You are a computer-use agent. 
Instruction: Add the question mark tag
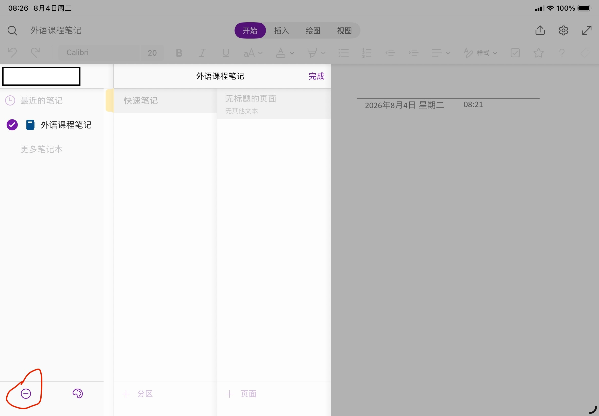click(562, 53)
